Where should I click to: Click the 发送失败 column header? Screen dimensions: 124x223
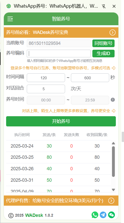click(71, 135)
